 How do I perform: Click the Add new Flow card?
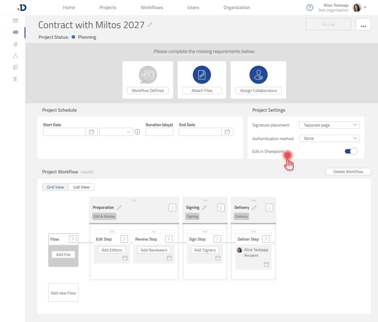[x=63, y=293]
